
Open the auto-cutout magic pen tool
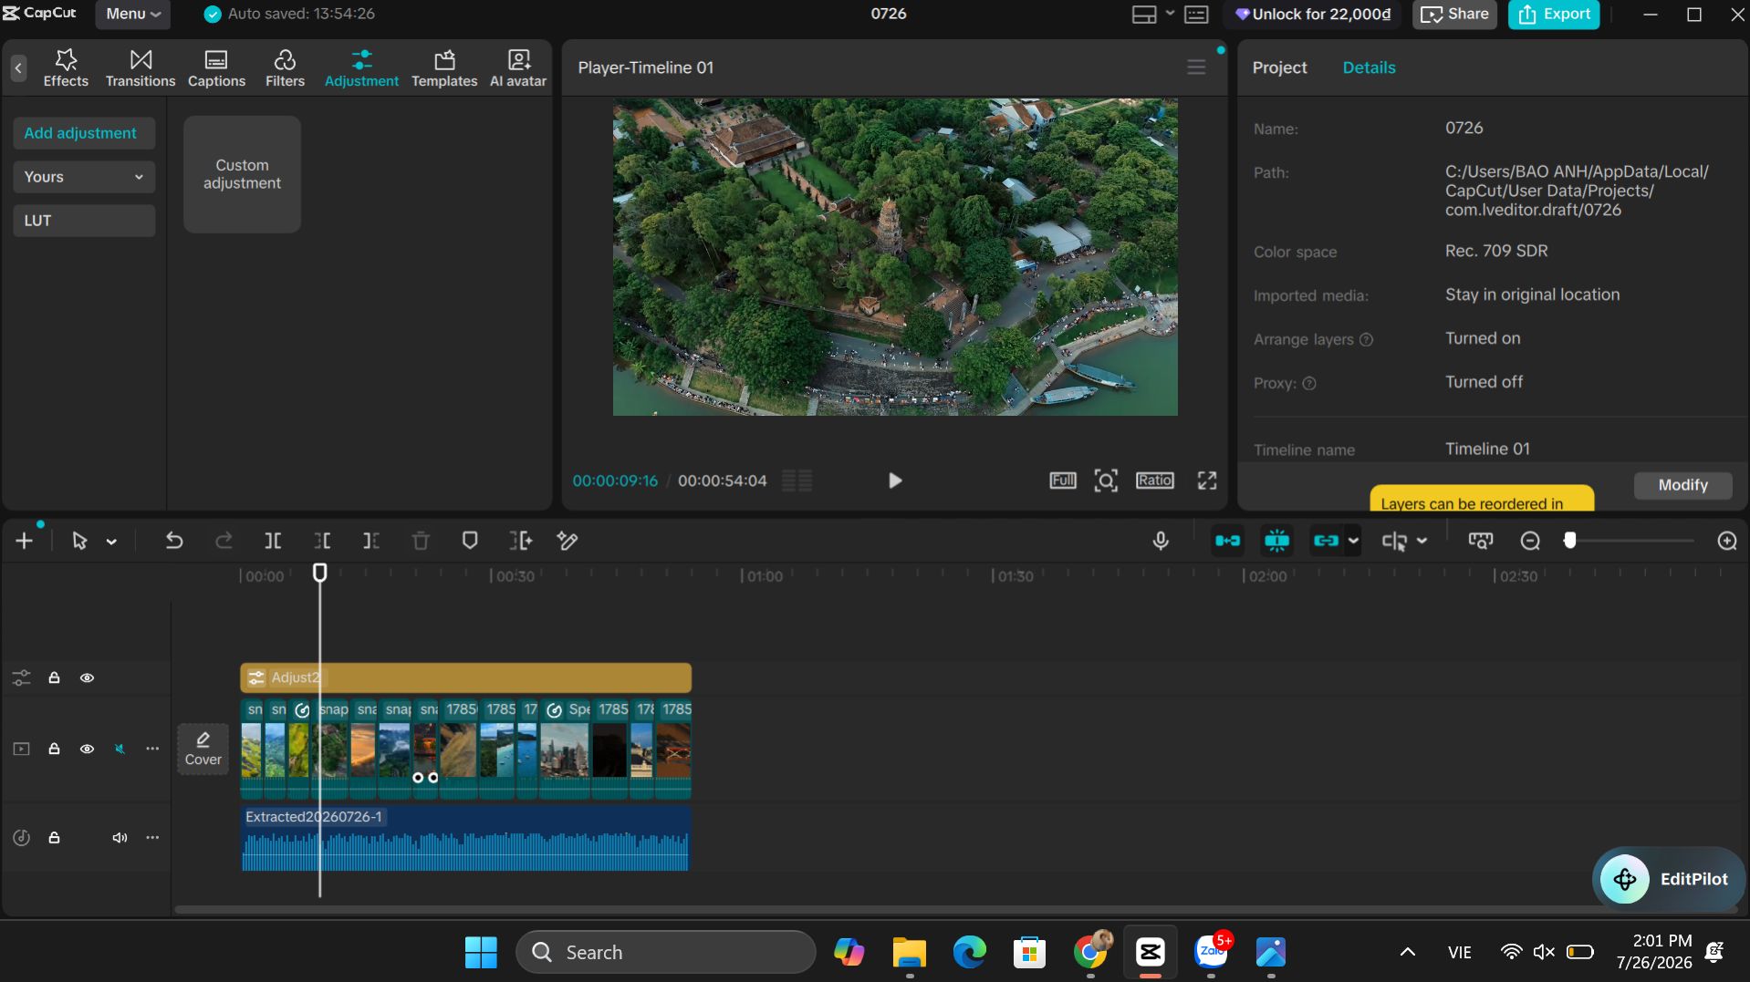[567, 541]
